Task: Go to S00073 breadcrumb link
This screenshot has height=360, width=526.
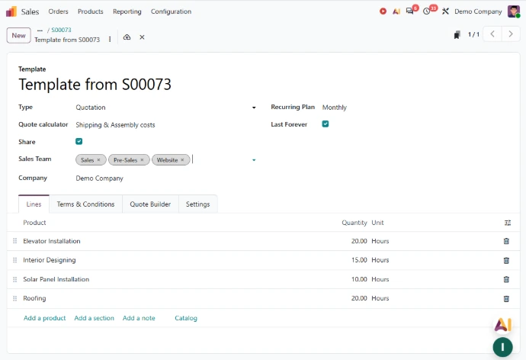Action: [61, 31]
